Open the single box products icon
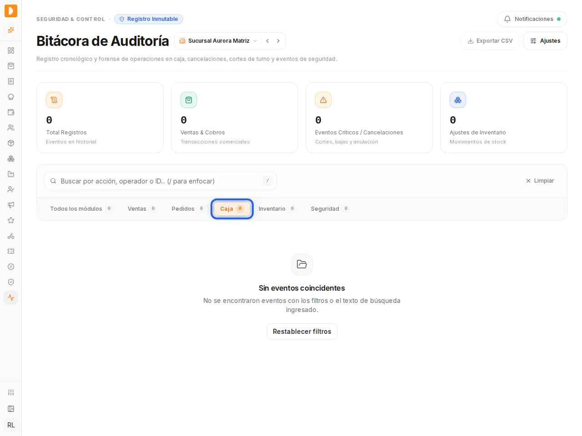582x436 pixels. pos(11,143)
